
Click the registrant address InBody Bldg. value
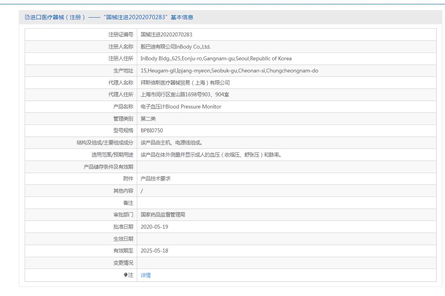[x=216, y=59]
